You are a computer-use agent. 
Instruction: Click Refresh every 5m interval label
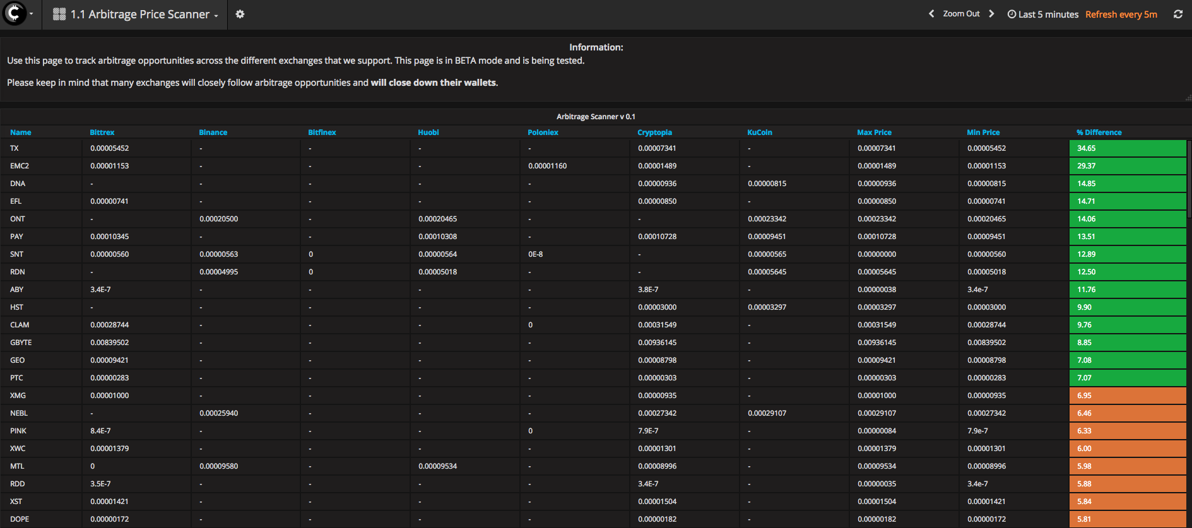[1121, 14]
